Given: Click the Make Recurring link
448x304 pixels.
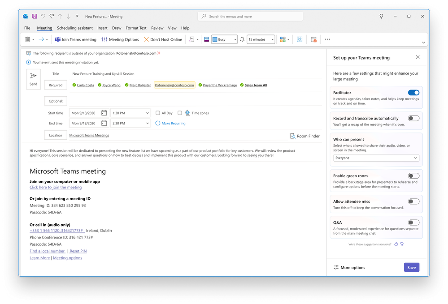Looking at the screenshot, I should [x=170, y=123].
